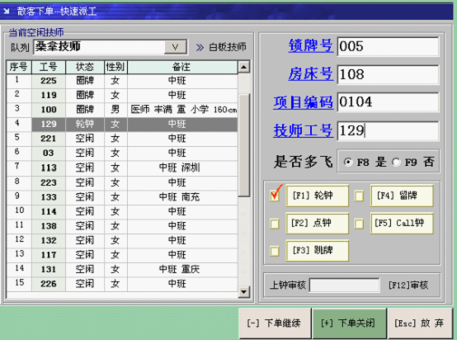This screenshot has width=457, height=340.
Task: Open the 项目编码 link
Action: click(x=303, y=102)
